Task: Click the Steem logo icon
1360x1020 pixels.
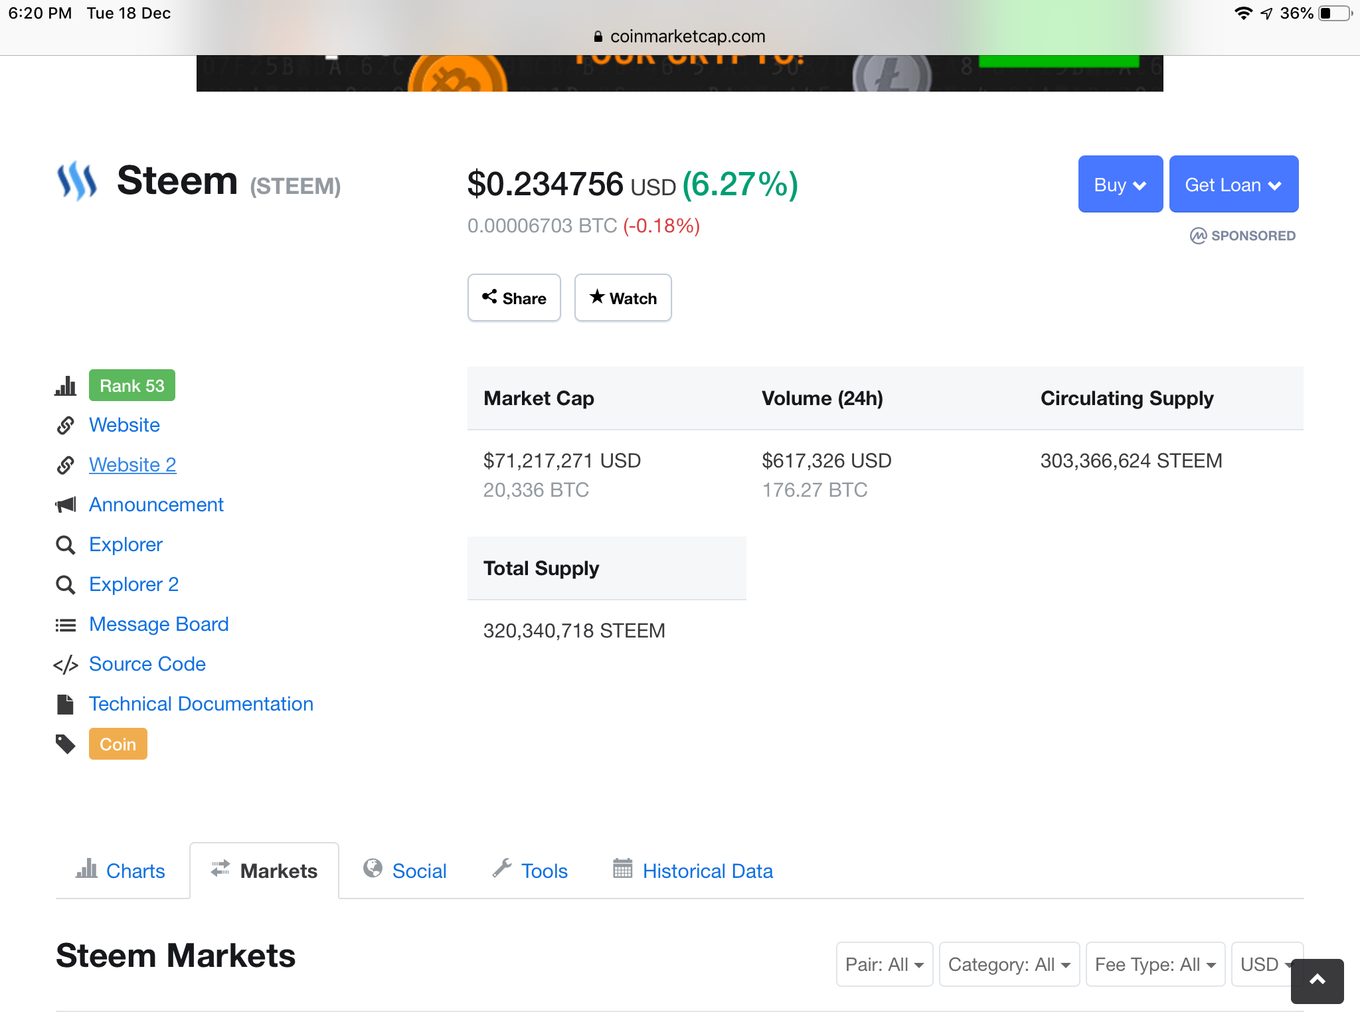Action: tap(76, 181)
